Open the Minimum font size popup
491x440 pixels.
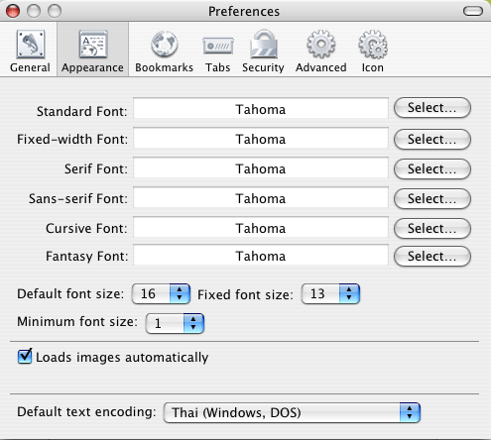pyautogui.click(x=175, y=323)
